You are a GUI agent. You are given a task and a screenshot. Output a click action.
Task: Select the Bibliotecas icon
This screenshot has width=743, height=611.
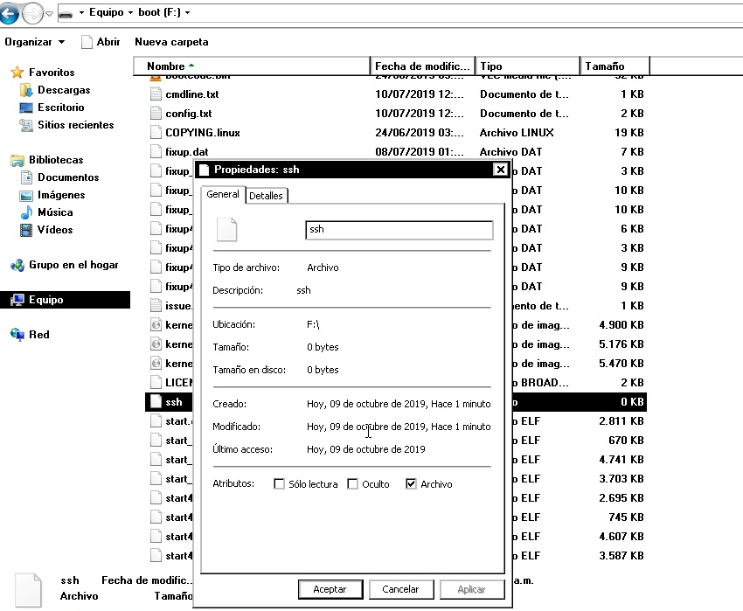click(17, 160)
